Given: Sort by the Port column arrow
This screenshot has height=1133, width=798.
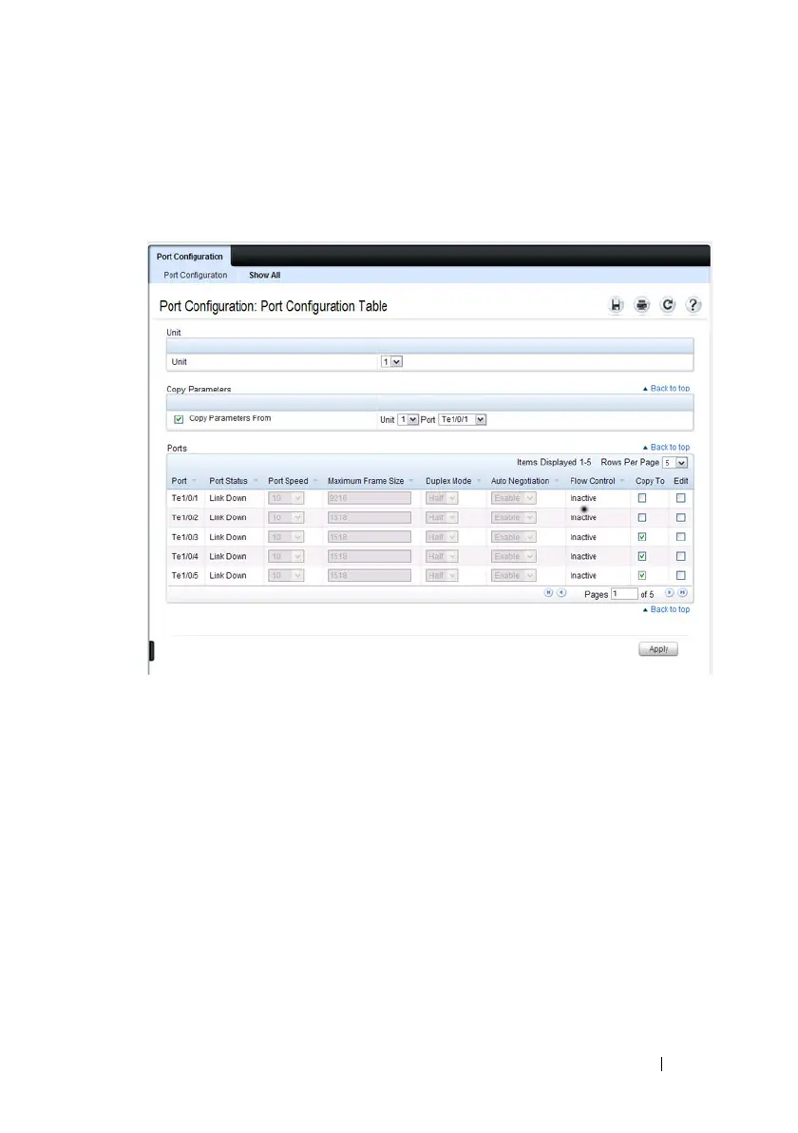Looking at the screenshot, I should tap(194, 481).
